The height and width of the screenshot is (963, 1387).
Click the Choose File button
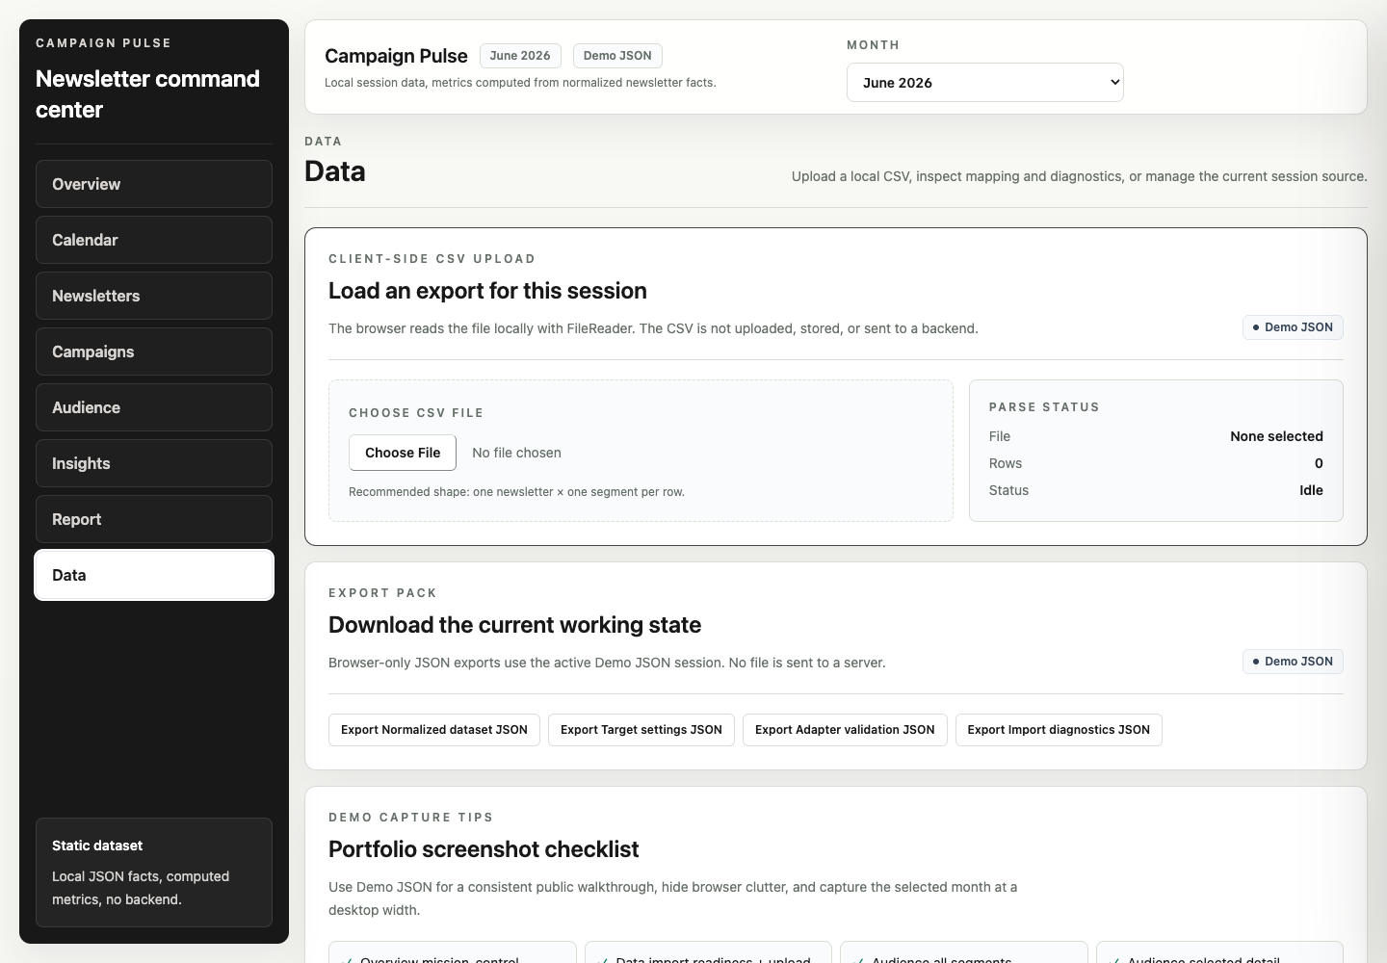pyautogui.click(x=403, y=453)
